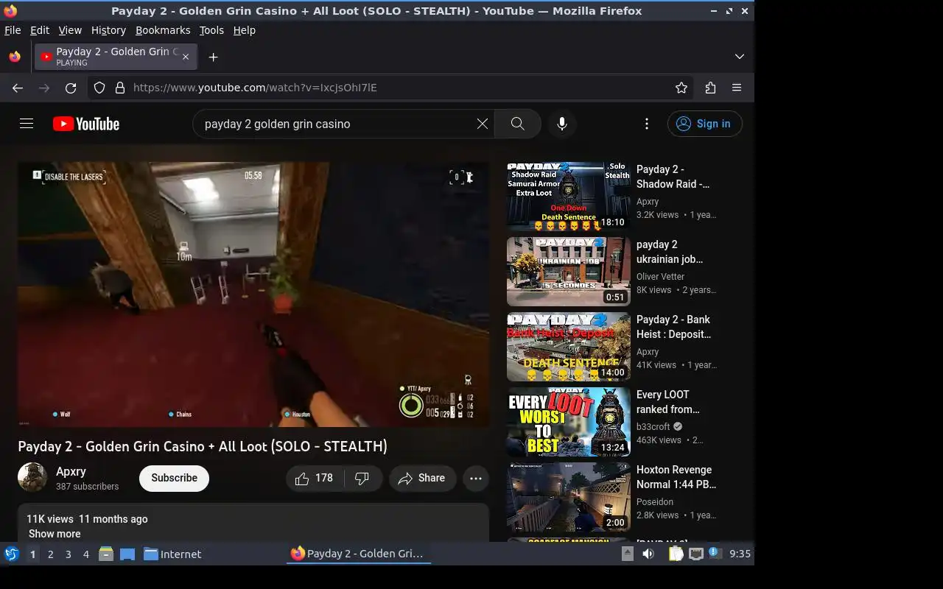Open the History menu
943x589 pixels.
(108, 30)
